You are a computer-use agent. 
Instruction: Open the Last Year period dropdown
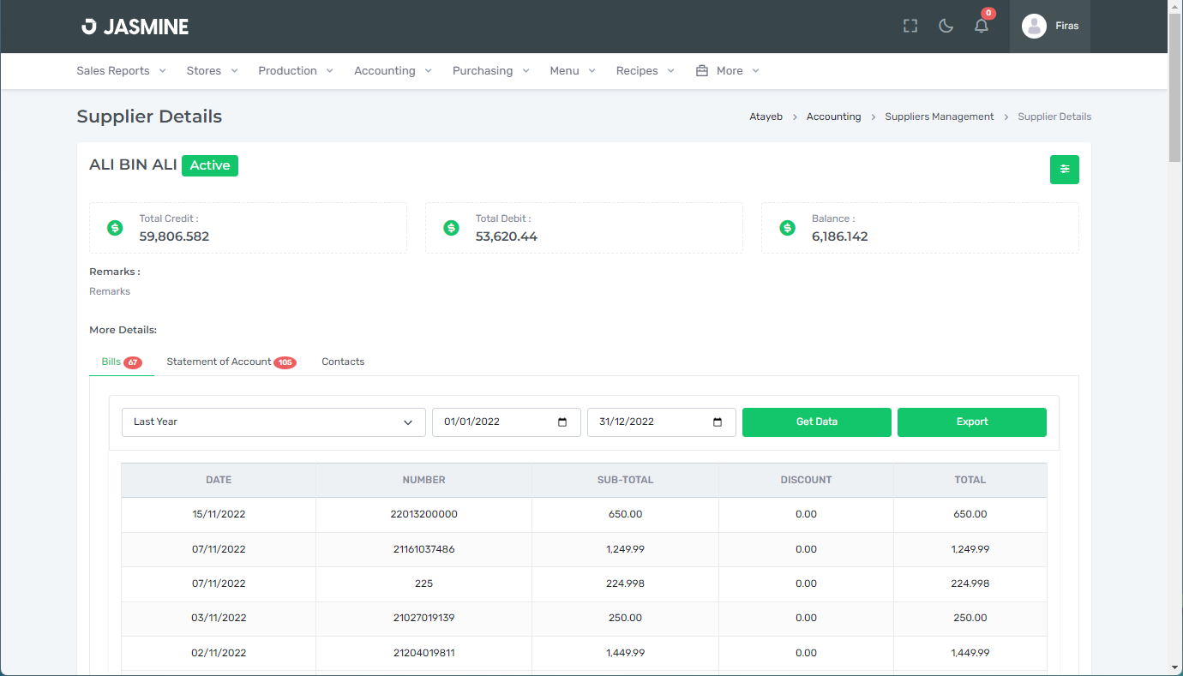pyautogui.click(x=273, y=422)
